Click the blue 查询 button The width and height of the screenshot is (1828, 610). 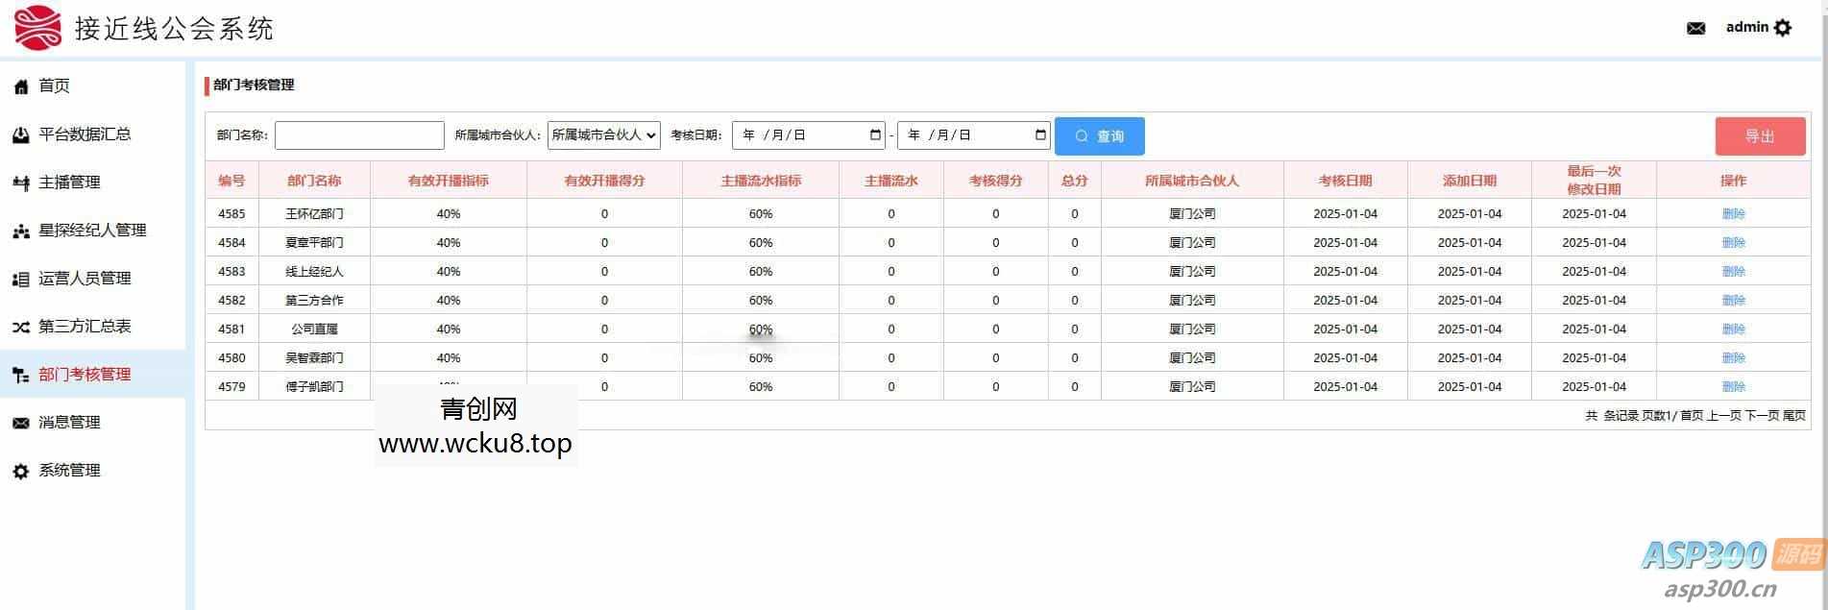(x=1100, y=136)
